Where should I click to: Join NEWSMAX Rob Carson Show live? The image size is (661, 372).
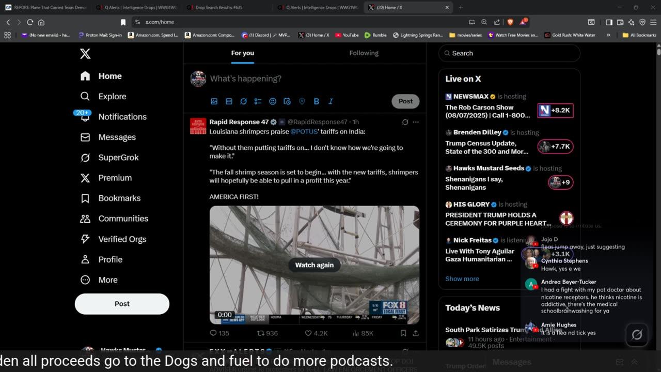tap(509, 106)
